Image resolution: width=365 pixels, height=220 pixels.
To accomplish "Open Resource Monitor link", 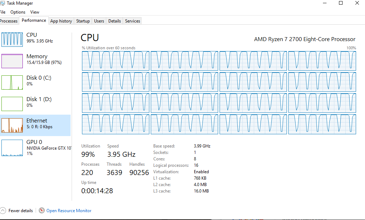I will pyautogui.click(x=69, y=210).
